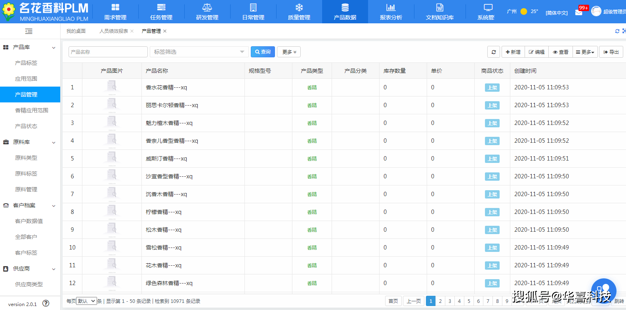This screenshot has height=310, width=626.
Task: Open the mail notifications icon
Action: click(x=579, y=12)
